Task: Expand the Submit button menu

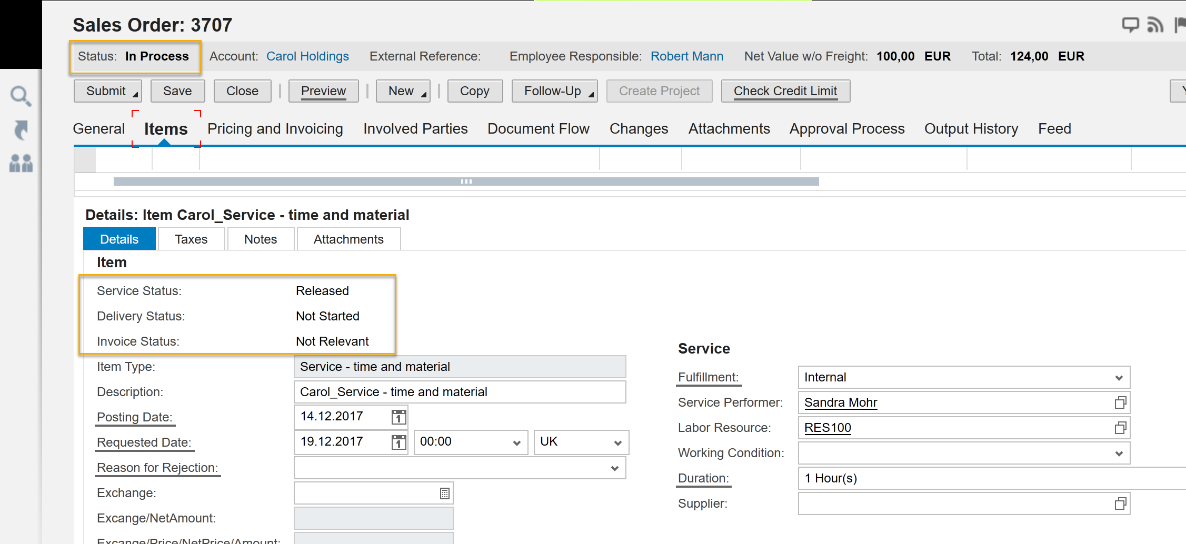Action: tap(135, 95)
